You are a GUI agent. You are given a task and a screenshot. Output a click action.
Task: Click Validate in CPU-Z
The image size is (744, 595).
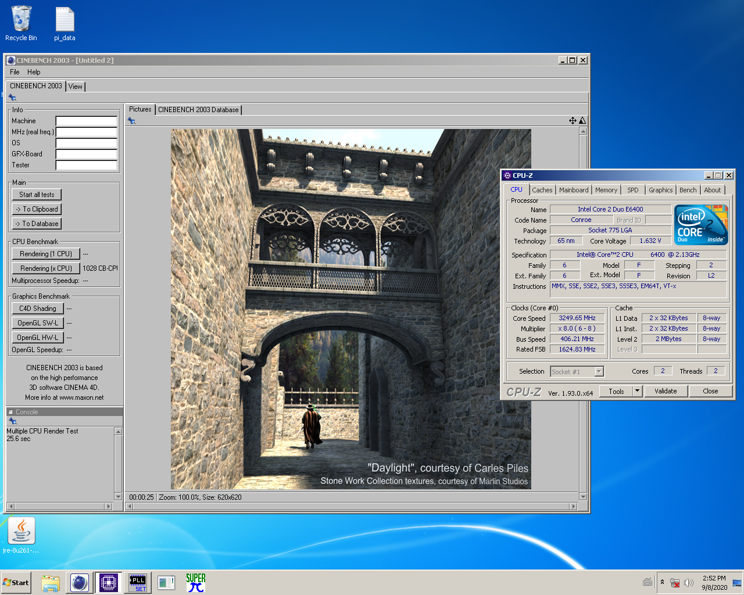(666, 391)
